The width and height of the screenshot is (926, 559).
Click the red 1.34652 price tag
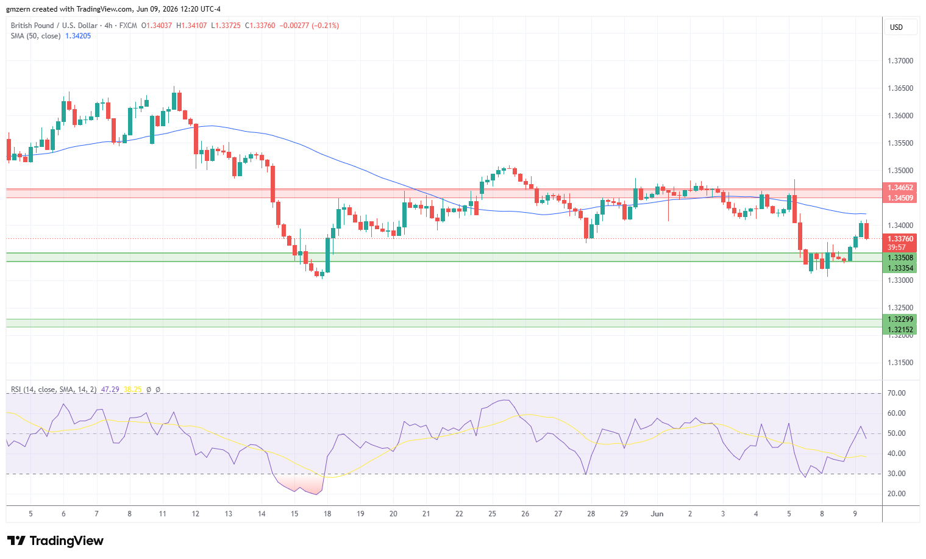[x=900, y=188]
